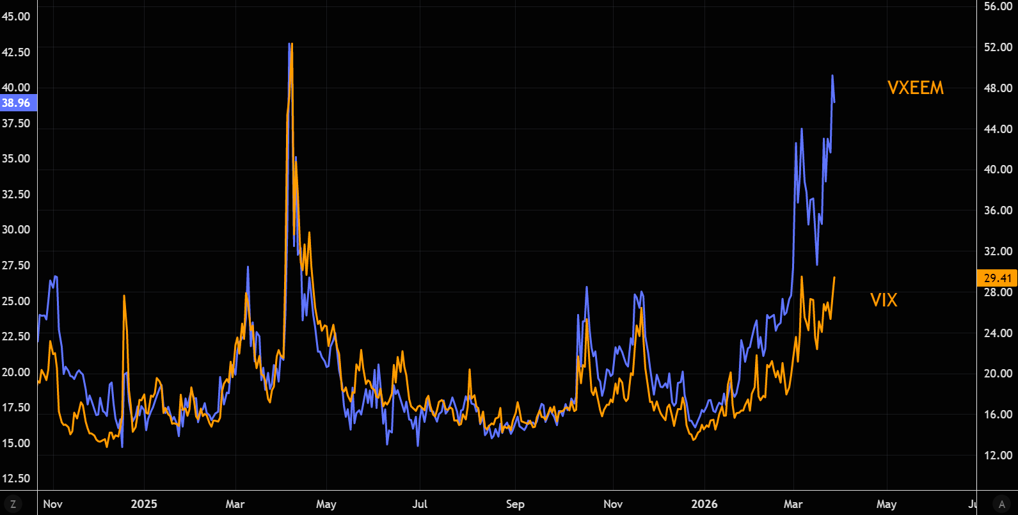
Task: Click the 56.00 value on right scale
Action: point(998,6)
